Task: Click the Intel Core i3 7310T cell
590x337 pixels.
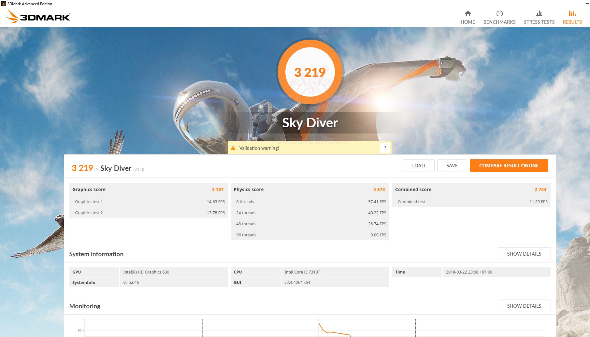Action: click(x=335, y=272)
